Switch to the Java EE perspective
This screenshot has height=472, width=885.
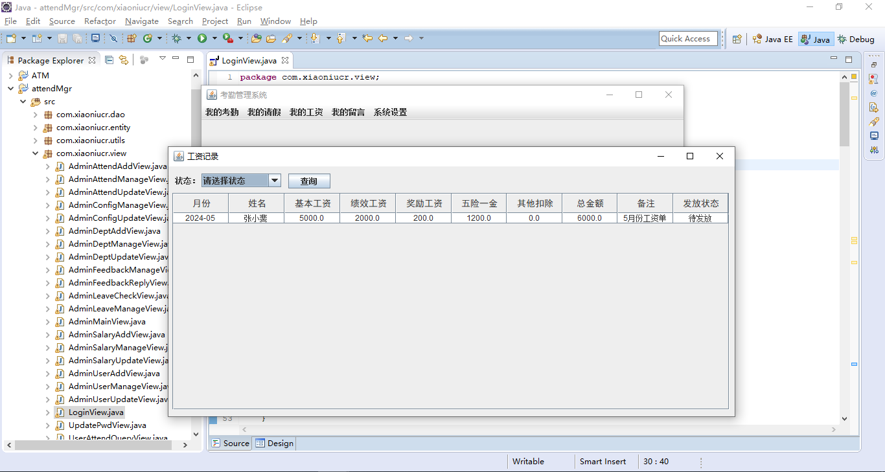(x=772, y=39)
